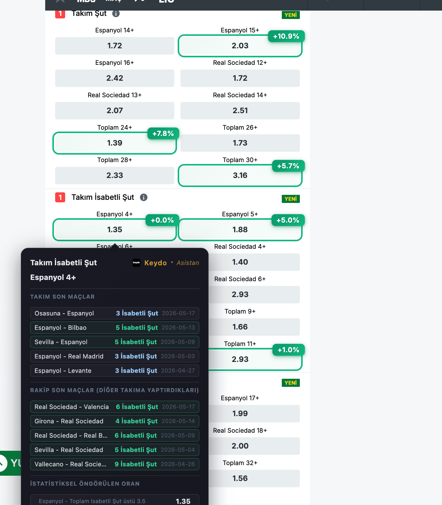Pick the Real Sociedad 13+ odds 2.07
The image size is (442, 505).
click(115, 111)
